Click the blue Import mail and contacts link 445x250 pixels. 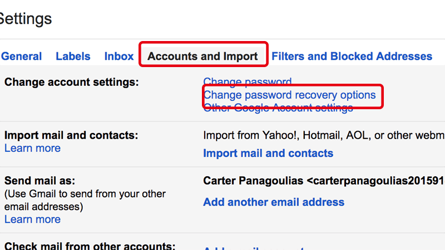(268, 153)
